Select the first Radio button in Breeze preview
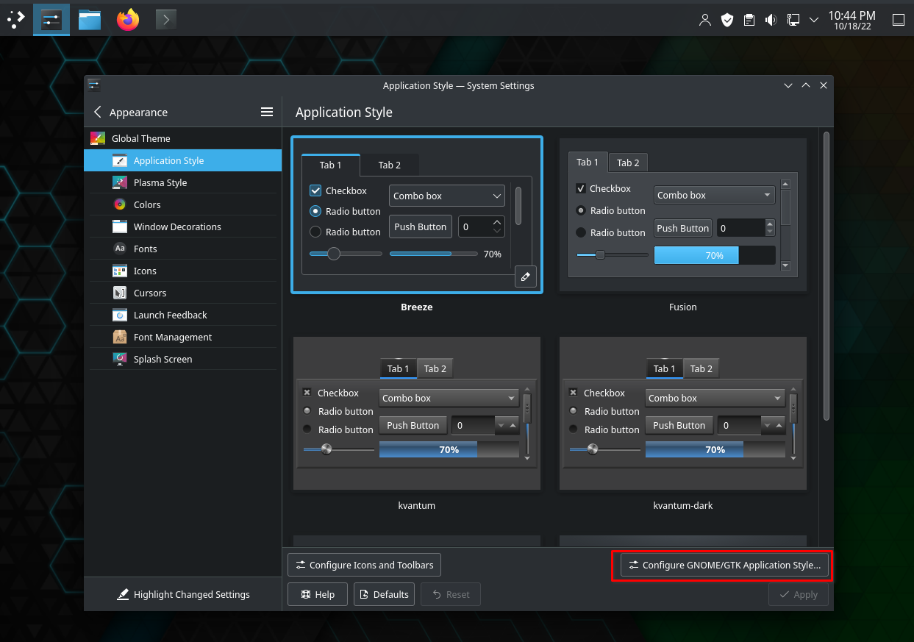The width and height of the screenshot is (914, 642). (x=315, y=211)
